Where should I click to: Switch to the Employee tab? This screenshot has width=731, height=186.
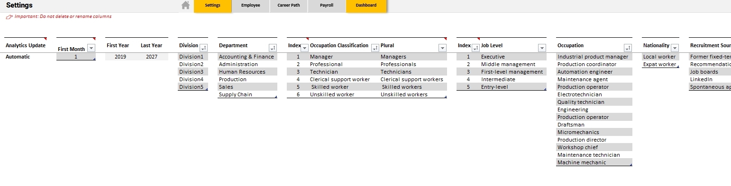point(251,6)
